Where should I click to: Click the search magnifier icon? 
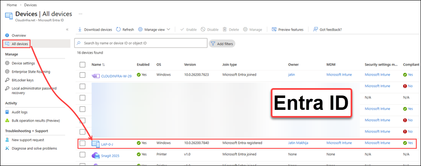pos(79,43)
